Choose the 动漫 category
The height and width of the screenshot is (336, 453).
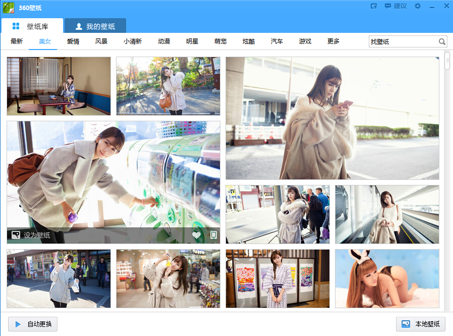tap(164, 41)
